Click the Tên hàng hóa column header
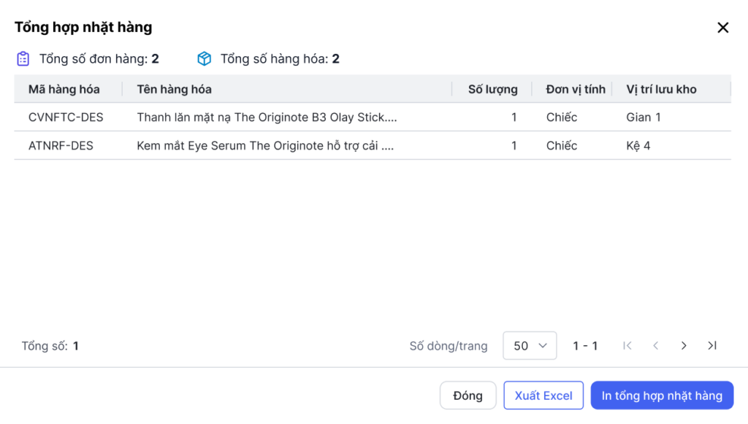748x424 pixels. [175, 89]
